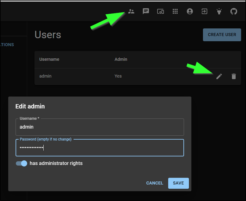Open the Users management icon in top bar
Viewport: 246px width, 201px height.
click(x=131, y=12)
